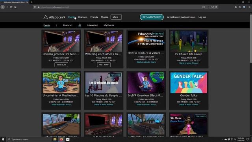Click the 90s Music Dance Party thumbnail
Image resolution: width=252 pixels, height=142 pixels.
pyautogui.click(x=189, y=124)
